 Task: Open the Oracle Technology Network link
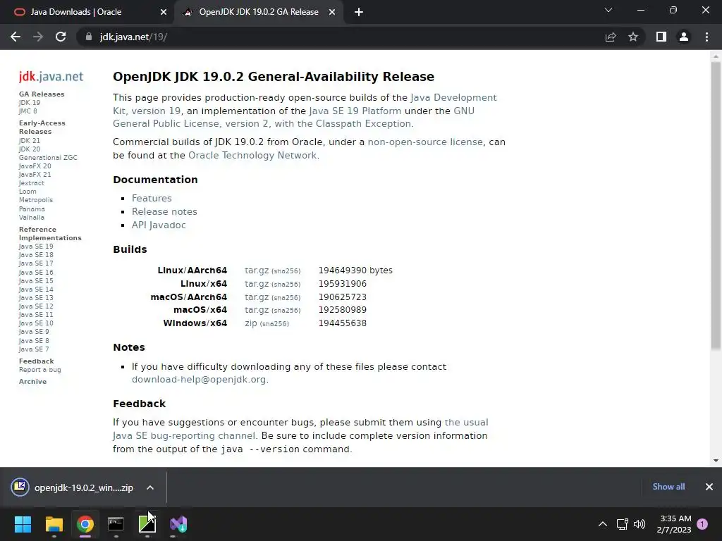pyautogui.click(x=252, y=155)
